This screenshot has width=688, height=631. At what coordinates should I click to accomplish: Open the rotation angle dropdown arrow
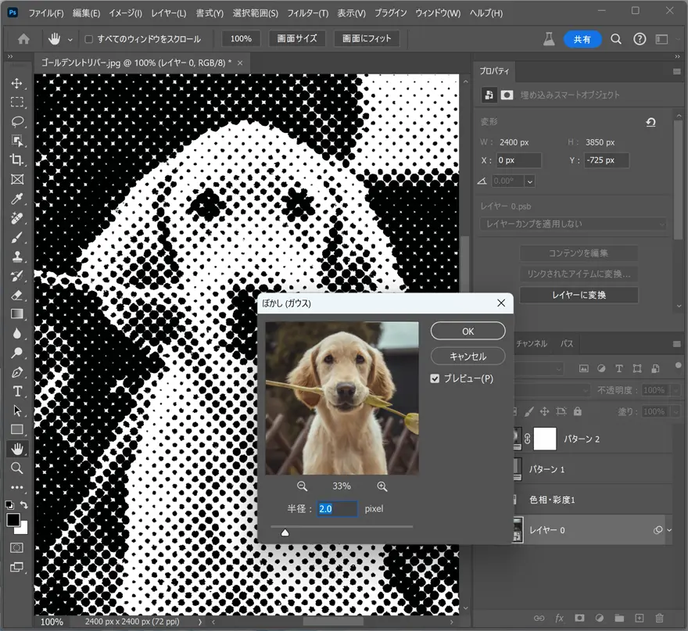530,181
